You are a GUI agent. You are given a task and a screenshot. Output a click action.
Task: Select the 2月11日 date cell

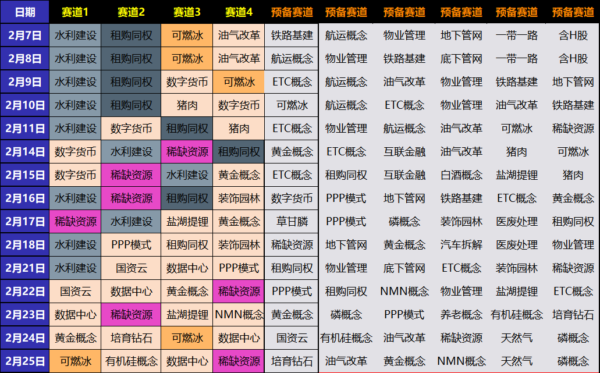point(25,129)
